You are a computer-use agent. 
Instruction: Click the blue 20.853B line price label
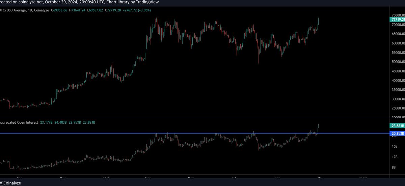coord(397,134)
